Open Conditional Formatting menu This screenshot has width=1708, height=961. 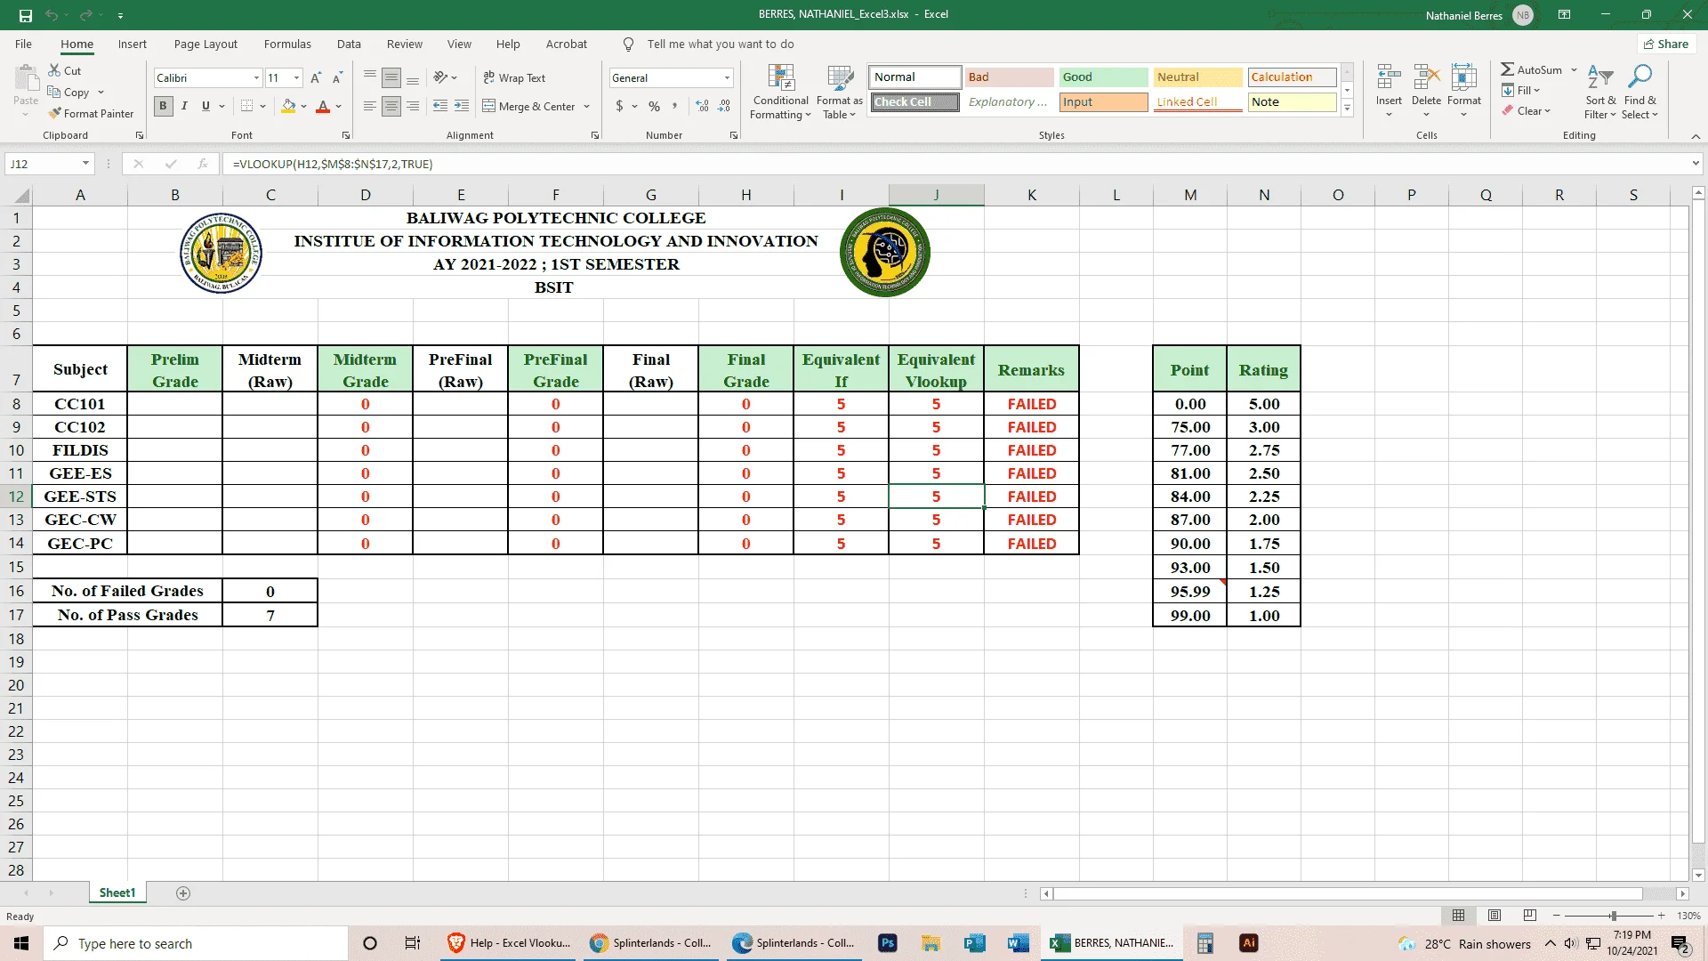781,92
